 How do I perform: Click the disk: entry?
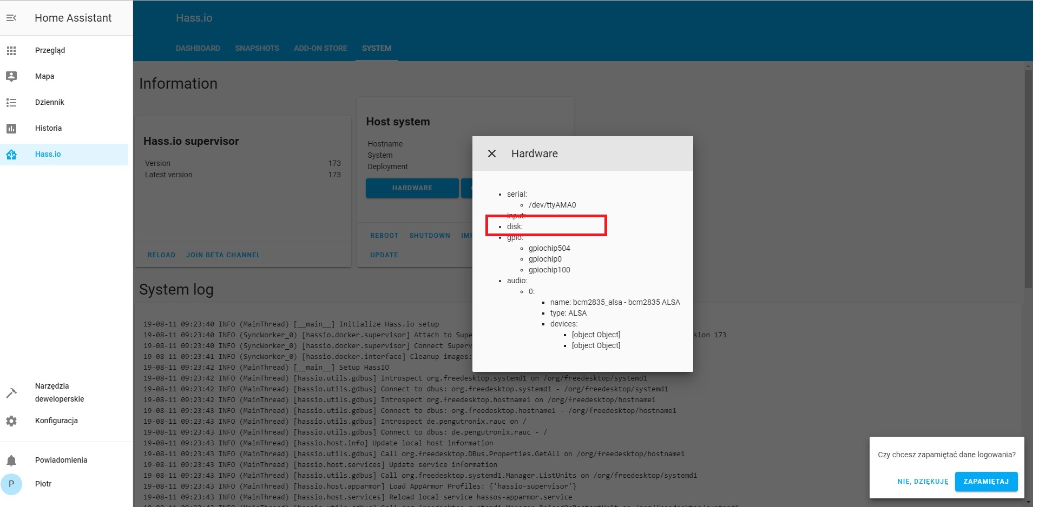point(515,226)
